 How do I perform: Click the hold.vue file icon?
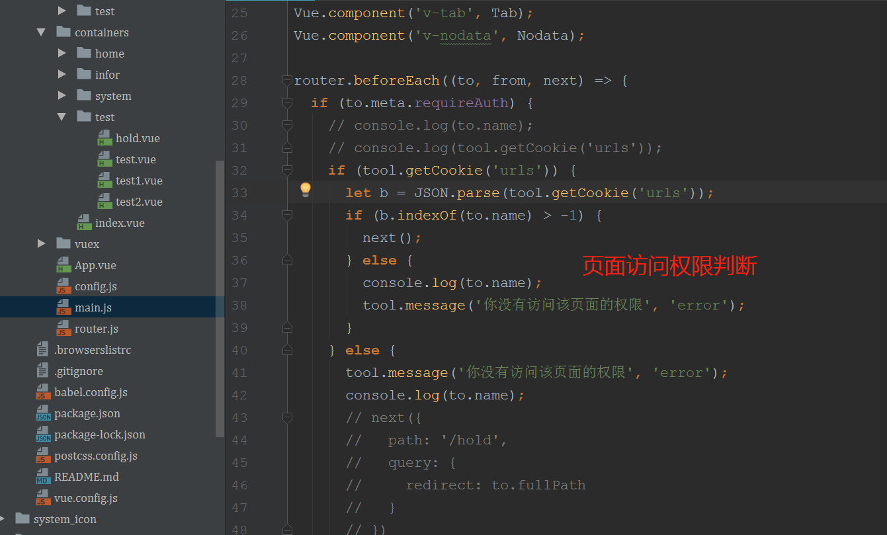[x=105, y=138]
